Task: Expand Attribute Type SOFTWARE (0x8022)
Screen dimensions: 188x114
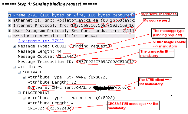Action: tap(24, 78)
